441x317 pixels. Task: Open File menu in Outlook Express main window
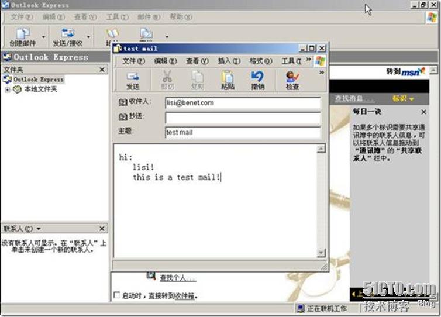[22, 17]
